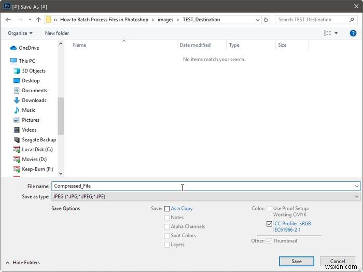Create a New folder
The width and height of the screenshot is (363, 272).
pyautogui.click(x=57, y=33)
